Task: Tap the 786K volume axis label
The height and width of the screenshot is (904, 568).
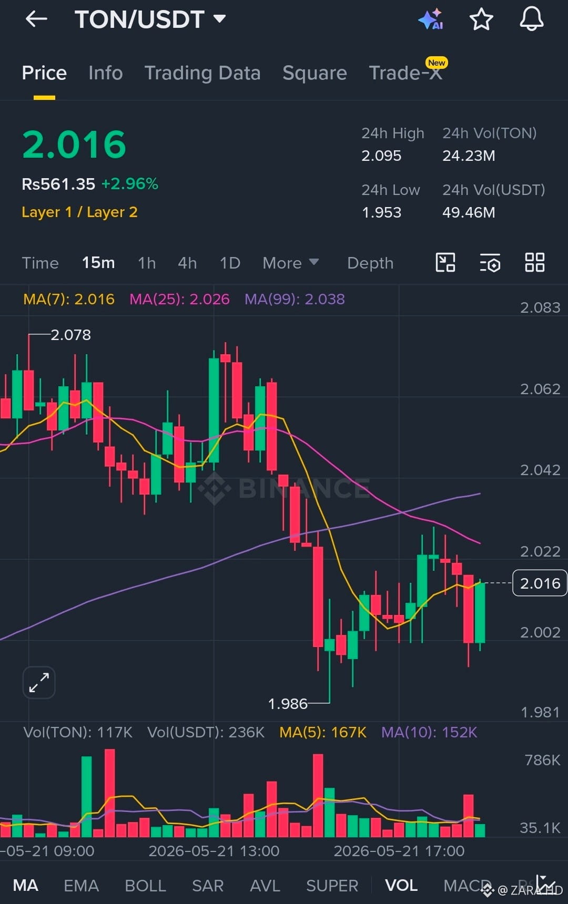Action: point(542,760)
